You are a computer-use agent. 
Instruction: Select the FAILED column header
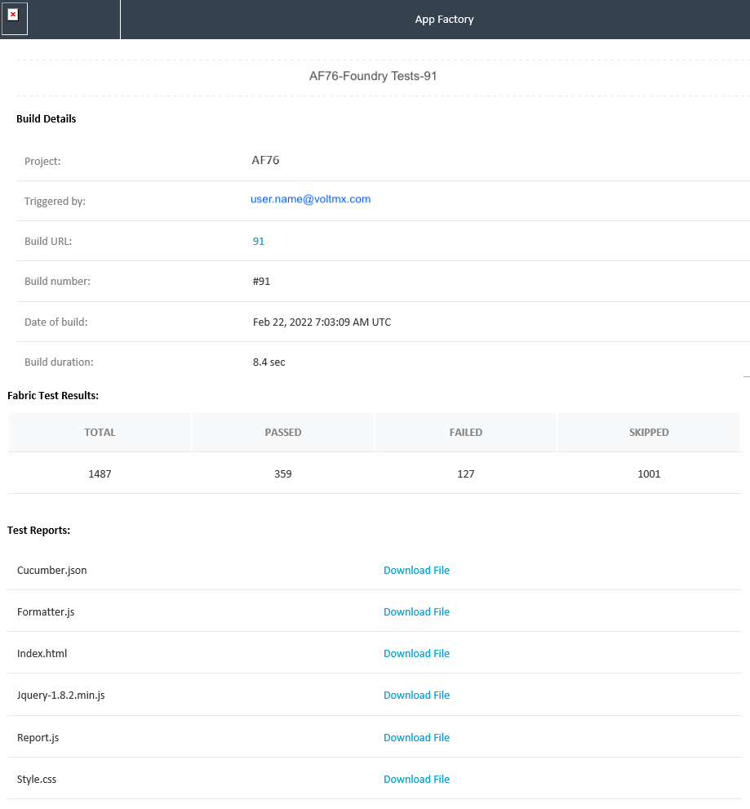click(466, 433)
